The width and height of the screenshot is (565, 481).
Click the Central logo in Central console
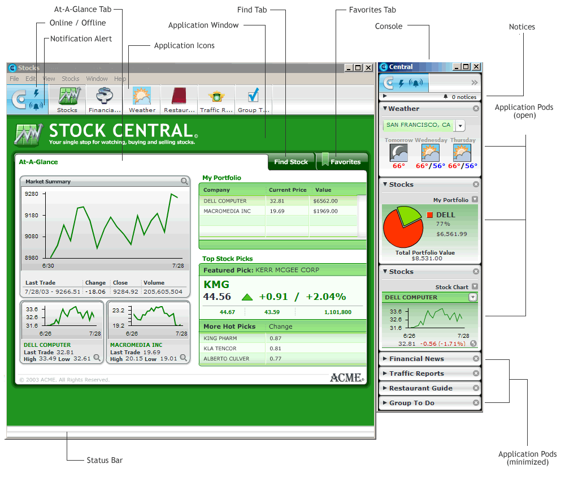[x=389, y=83]
